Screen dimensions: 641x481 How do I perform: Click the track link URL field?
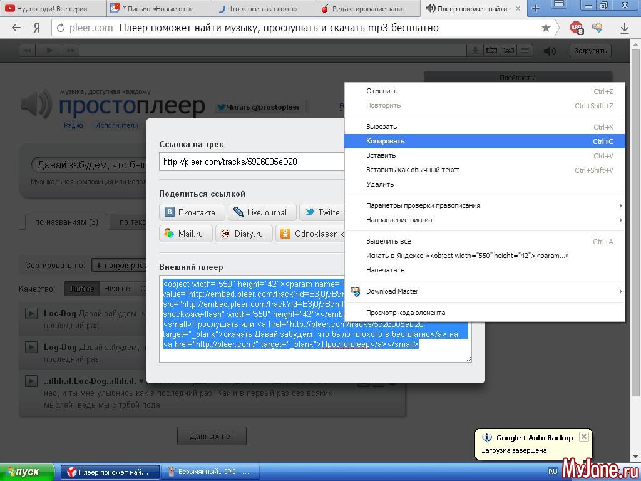click(250, 162)
